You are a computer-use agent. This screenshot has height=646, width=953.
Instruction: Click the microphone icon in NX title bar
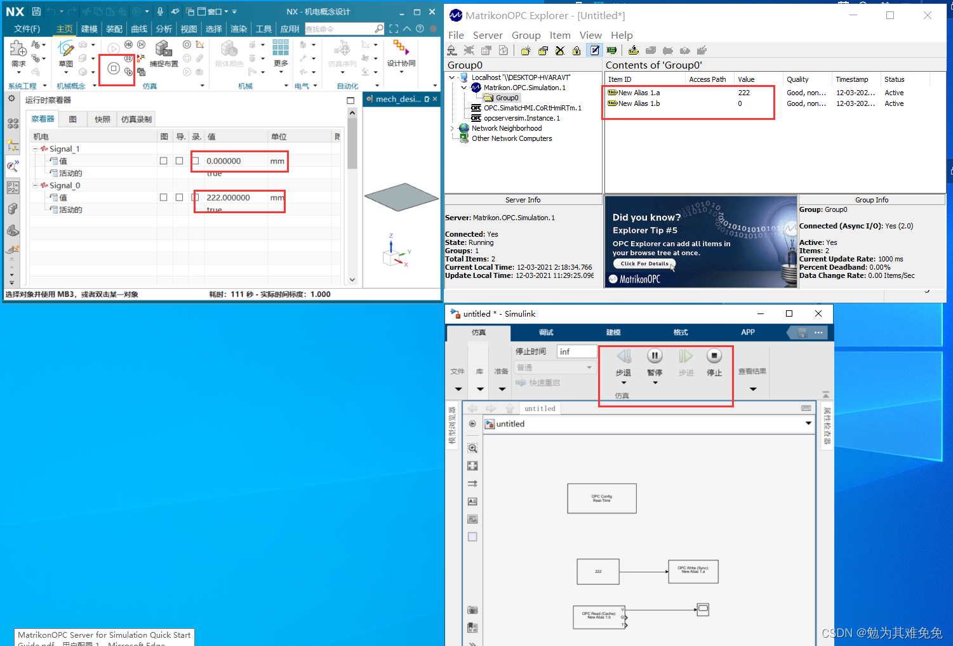pos(160,11)
